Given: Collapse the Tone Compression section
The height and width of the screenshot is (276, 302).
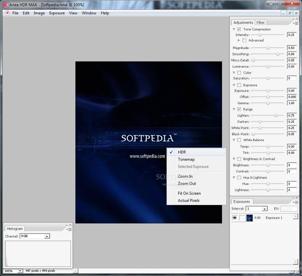Looking at the screenshot, I should 234,29.
